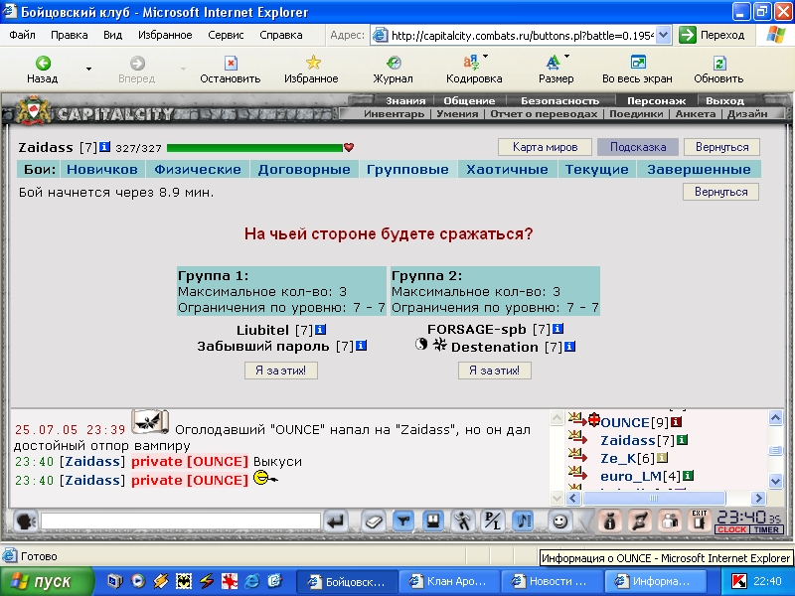Switch to the Завершенные fights tab
Image resolution: width=795 pixels, height=596 pixels.
click(x=699, y=169)
